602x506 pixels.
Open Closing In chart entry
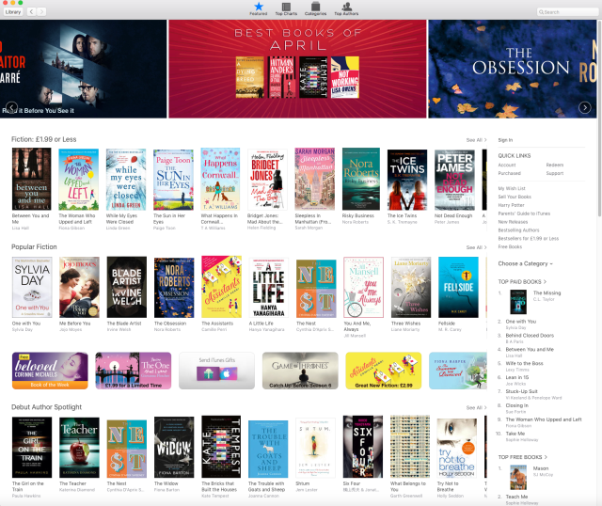click(516, 405)
